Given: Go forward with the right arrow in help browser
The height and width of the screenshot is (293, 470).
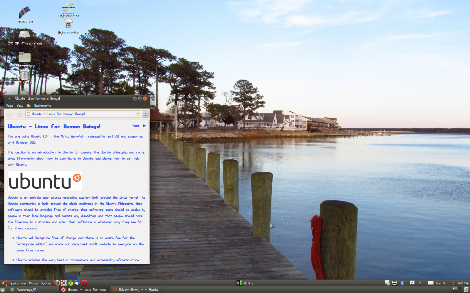Looking at the screenshot, I should [20, 114].
